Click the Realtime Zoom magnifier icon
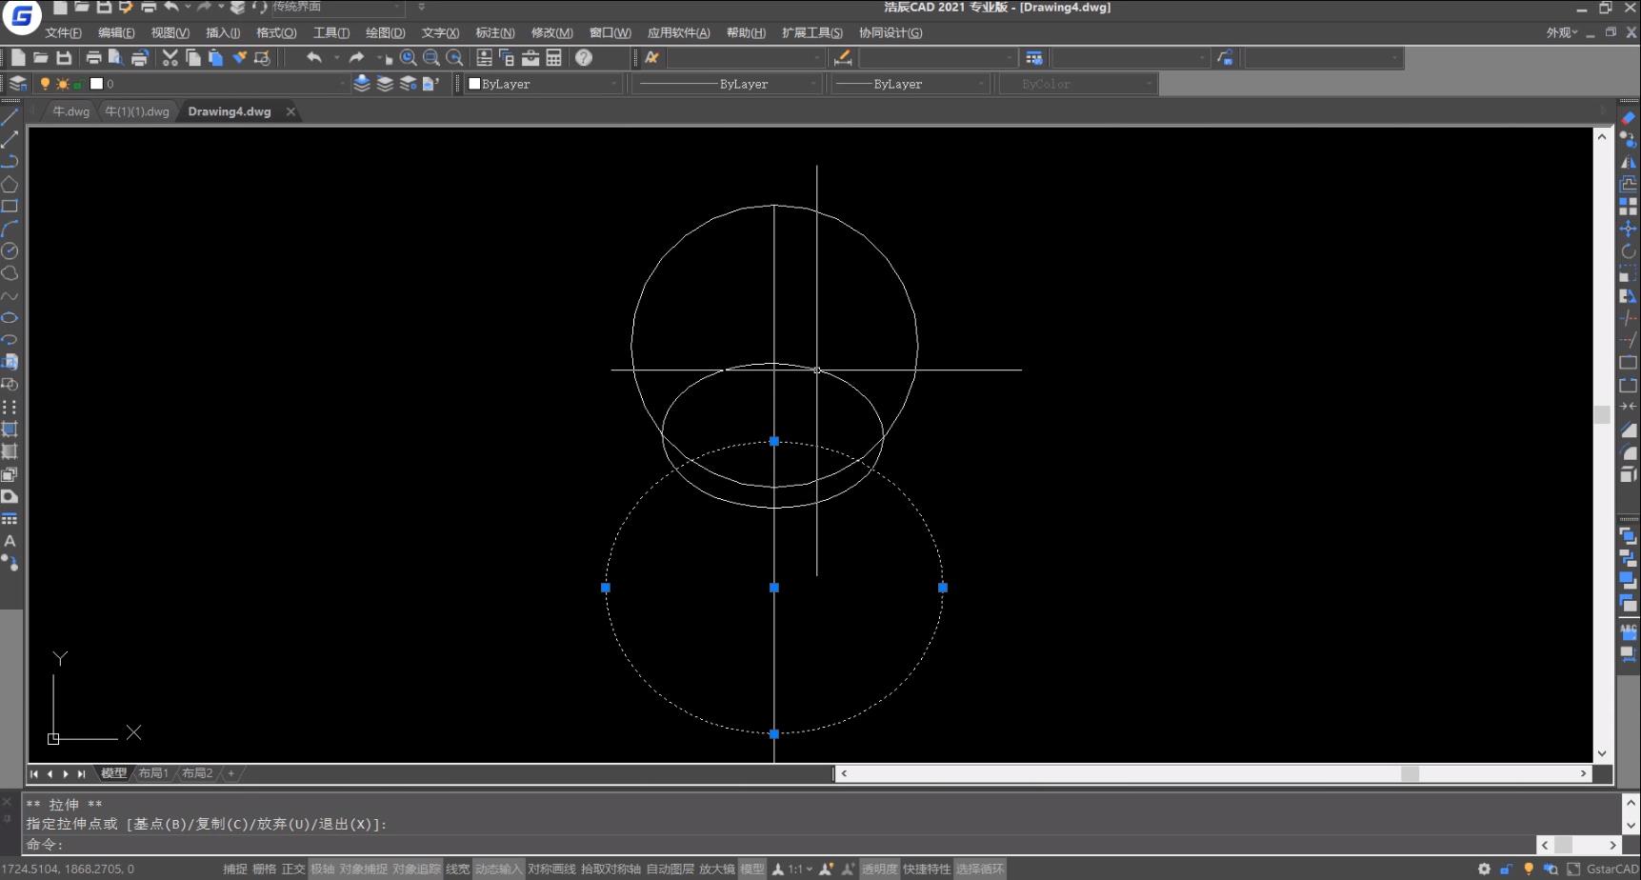This screenshot has height=880, width=1641. (409, 58)
